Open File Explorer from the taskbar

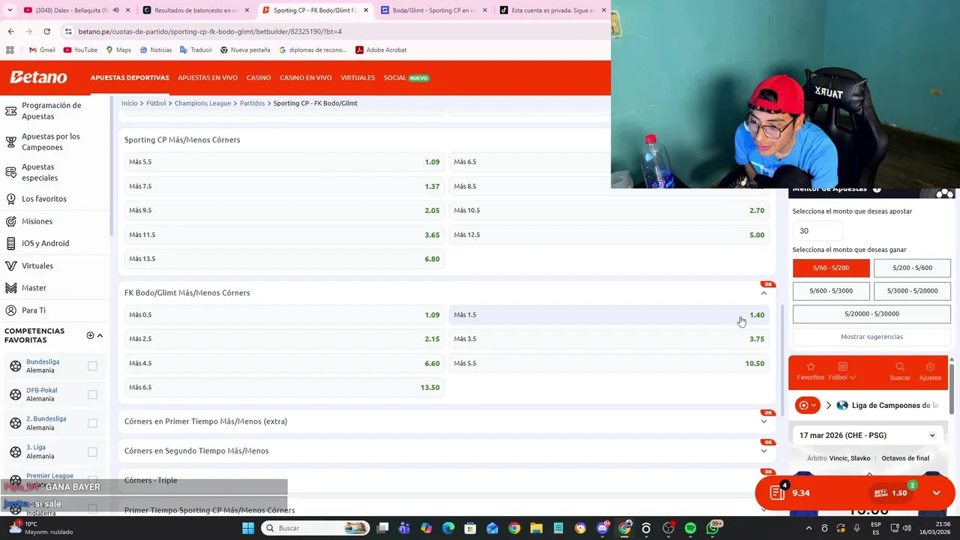536,528
